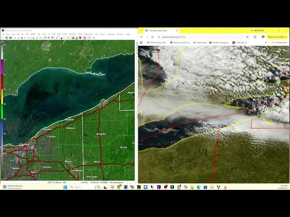The width and height of the screenshot is (290, 217).
Task: Open the SRV product menu
Action: (27, 34)
